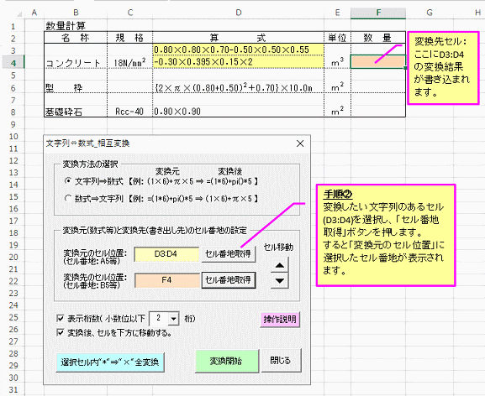This screenshot has height=396, width=485.
Task: Select row 8 header
Action: click(13, 112)
